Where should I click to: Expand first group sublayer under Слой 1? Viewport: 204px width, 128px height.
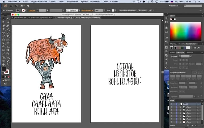pyautogui.click(x=181, y=107)
